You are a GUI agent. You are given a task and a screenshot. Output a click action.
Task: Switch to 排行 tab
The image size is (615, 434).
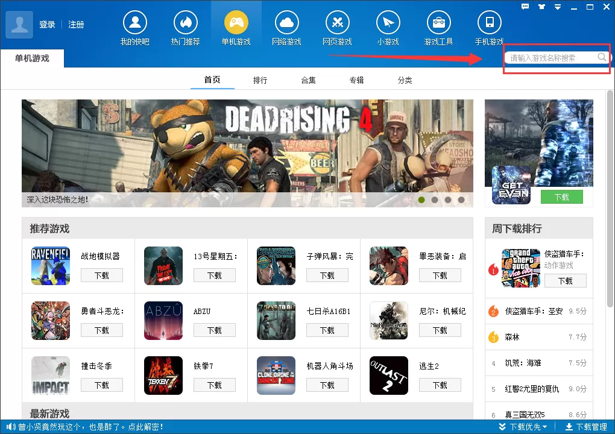tap(260, 80)
